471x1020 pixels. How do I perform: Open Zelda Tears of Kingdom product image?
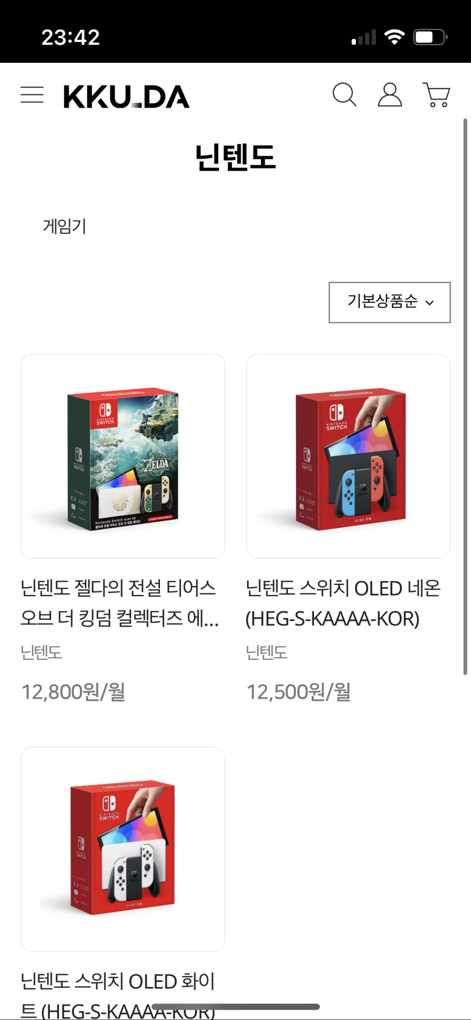tap(123, 456)
